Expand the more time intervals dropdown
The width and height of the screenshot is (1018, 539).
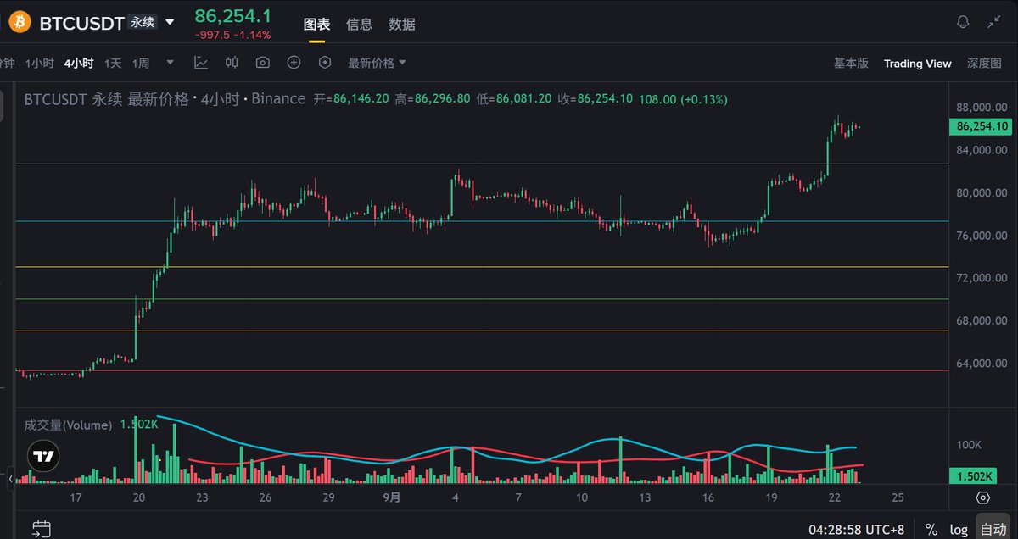coord(171,63)
